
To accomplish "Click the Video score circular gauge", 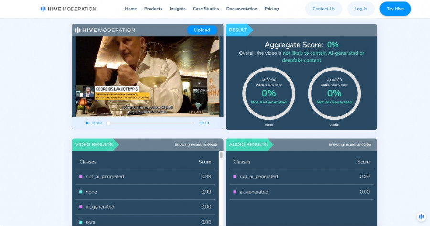I will 269,93.
